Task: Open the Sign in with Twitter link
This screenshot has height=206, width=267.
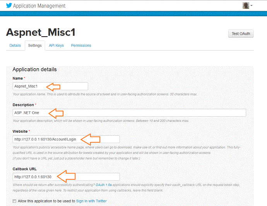Action: click(91, 201)
